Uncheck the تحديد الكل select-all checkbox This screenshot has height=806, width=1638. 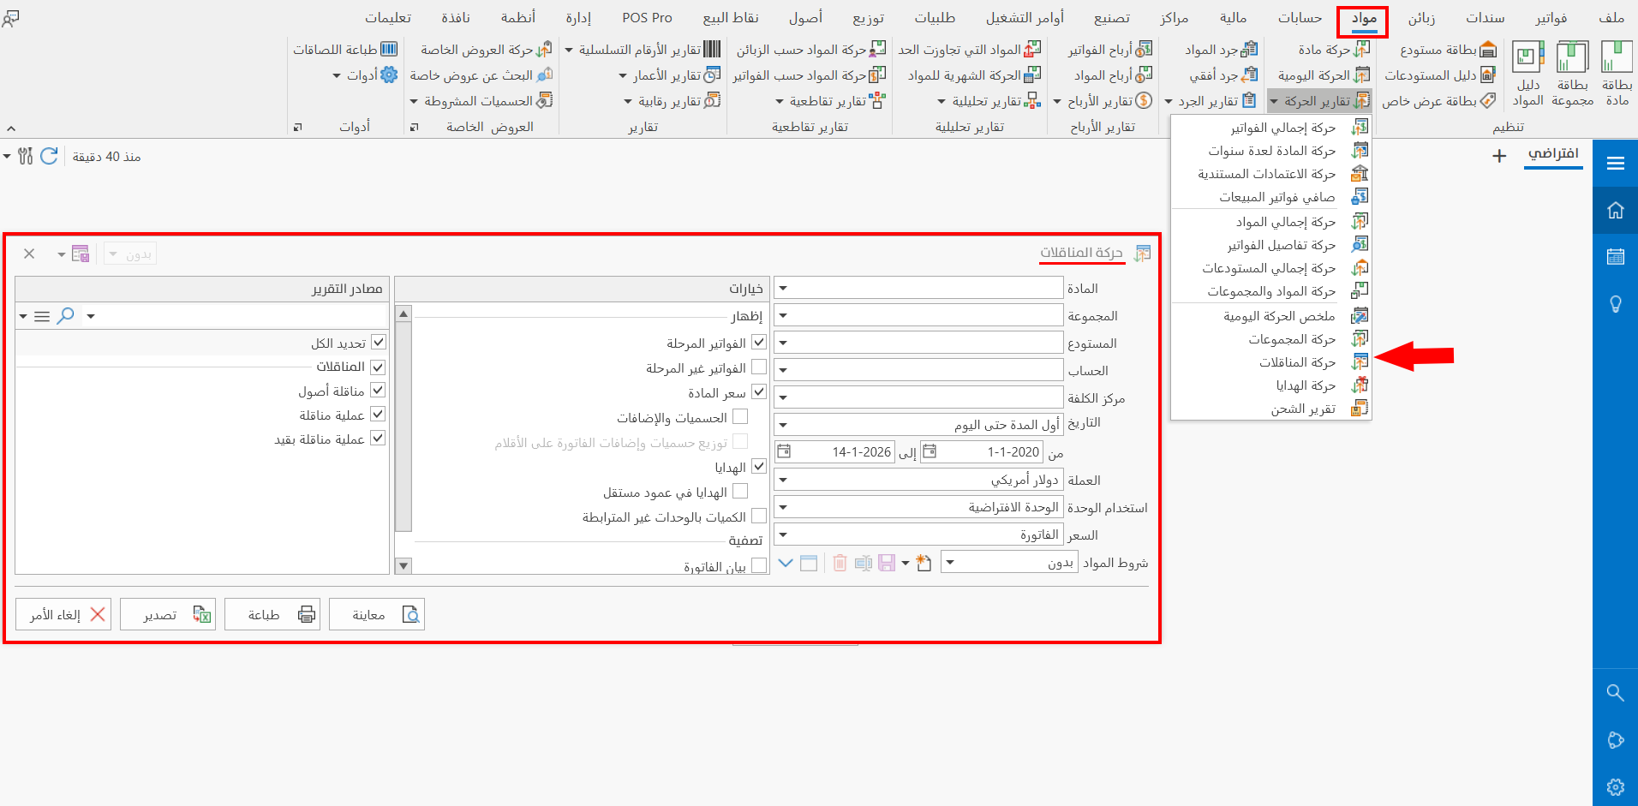tap(378, 341)
